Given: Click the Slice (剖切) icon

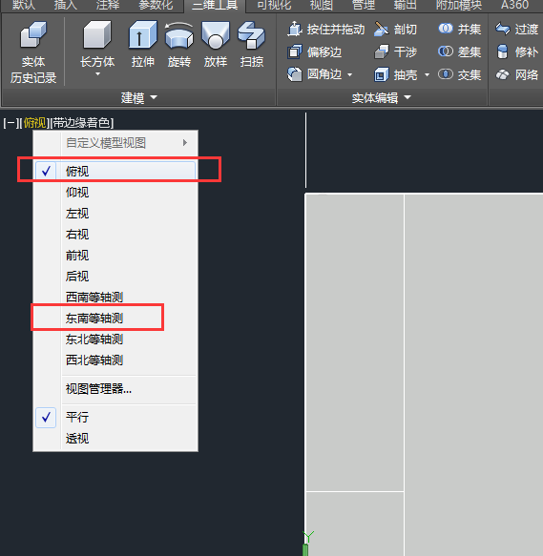Looking at the screenshot, I should coord(382,29).
